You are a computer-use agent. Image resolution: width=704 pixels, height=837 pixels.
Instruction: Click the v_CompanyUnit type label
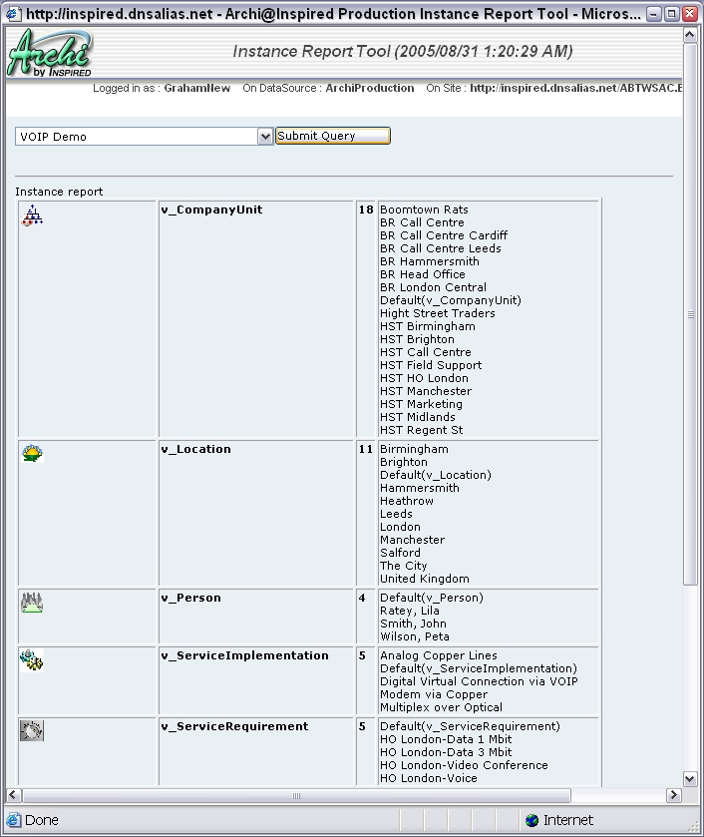pyautogui.click(x=211, y=209)
